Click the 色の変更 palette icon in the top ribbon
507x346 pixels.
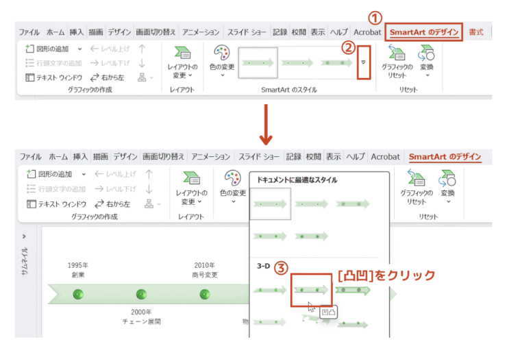(x=223, y=53)
